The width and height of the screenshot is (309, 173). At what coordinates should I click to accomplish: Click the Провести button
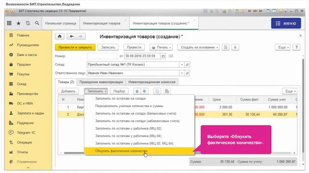(x=134, y=47)
